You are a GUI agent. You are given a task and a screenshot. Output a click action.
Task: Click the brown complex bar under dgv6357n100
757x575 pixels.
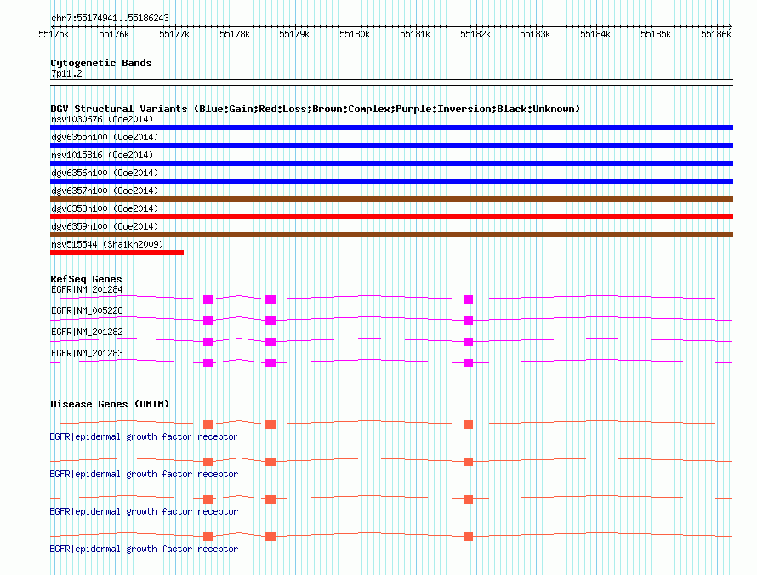pyautogui.click(x=391, y=199)
